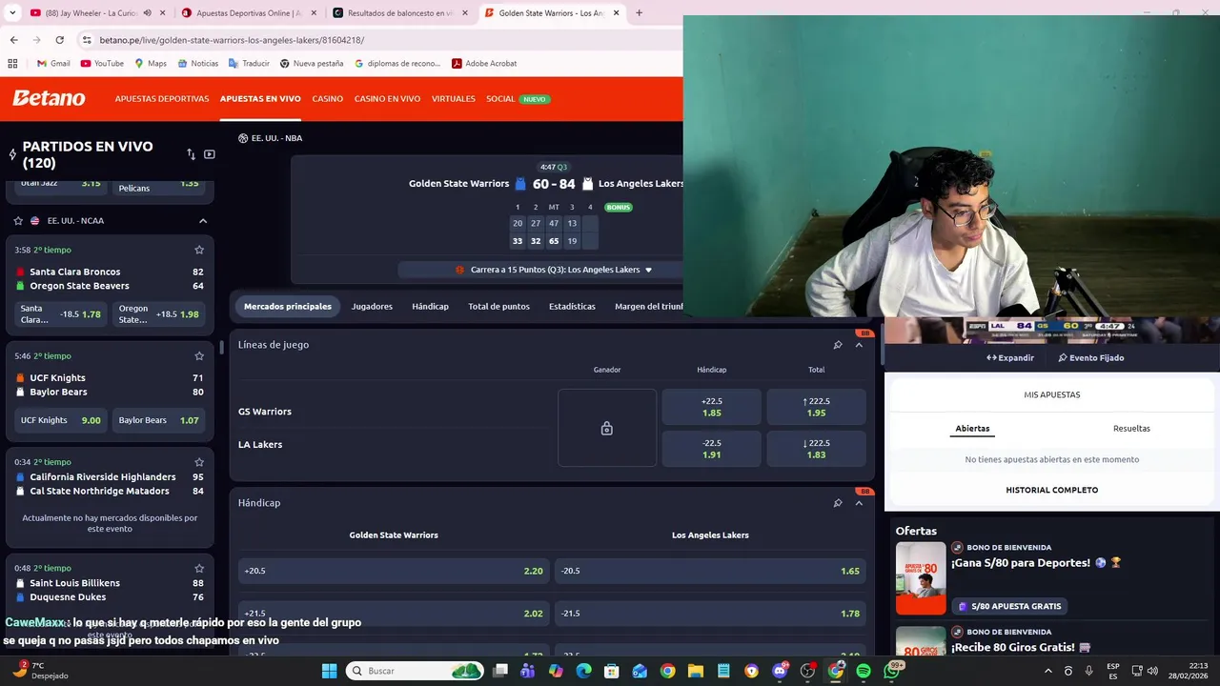Select UCF Knights odds 9.00
Screen dimensions: 1220x686
coord(61,420)
